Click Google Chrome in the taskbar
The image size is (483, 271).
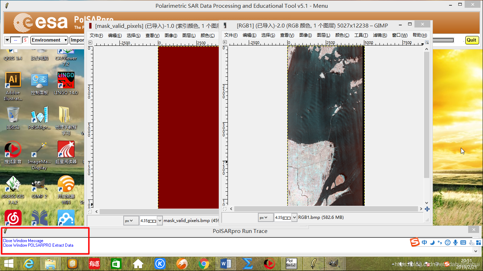pos(204,264)
